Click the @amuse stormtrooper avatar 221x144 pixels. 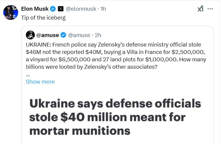30,35
